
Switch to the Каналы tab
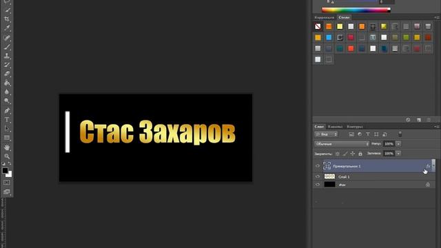(336, 127)
